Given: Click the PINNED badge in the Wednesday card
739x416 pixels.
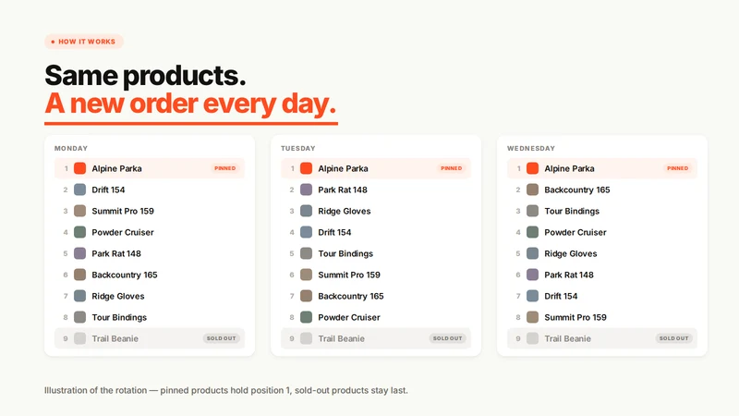Looking at the screenshot, I should click(677, 168).
